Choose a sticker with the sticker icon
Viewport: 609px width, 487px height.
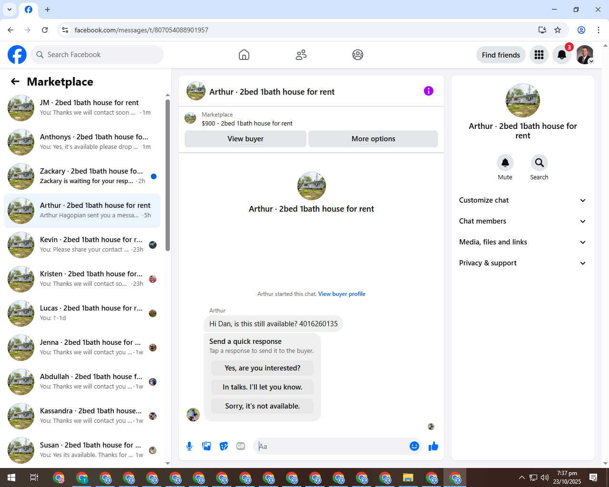tap(224, 446)
